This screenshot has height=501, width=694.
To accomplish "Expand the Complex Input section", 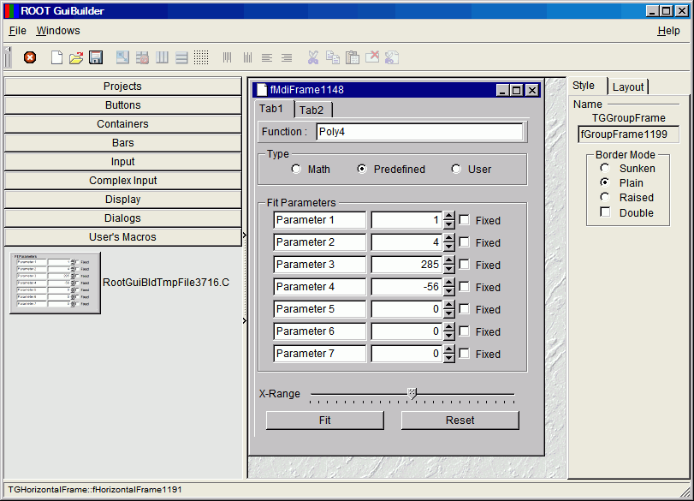I will pyautogui.click(x=122, y=181).
